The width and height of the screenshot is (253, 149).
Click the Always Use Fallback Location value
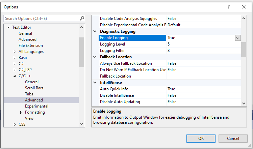pos(172,63)
